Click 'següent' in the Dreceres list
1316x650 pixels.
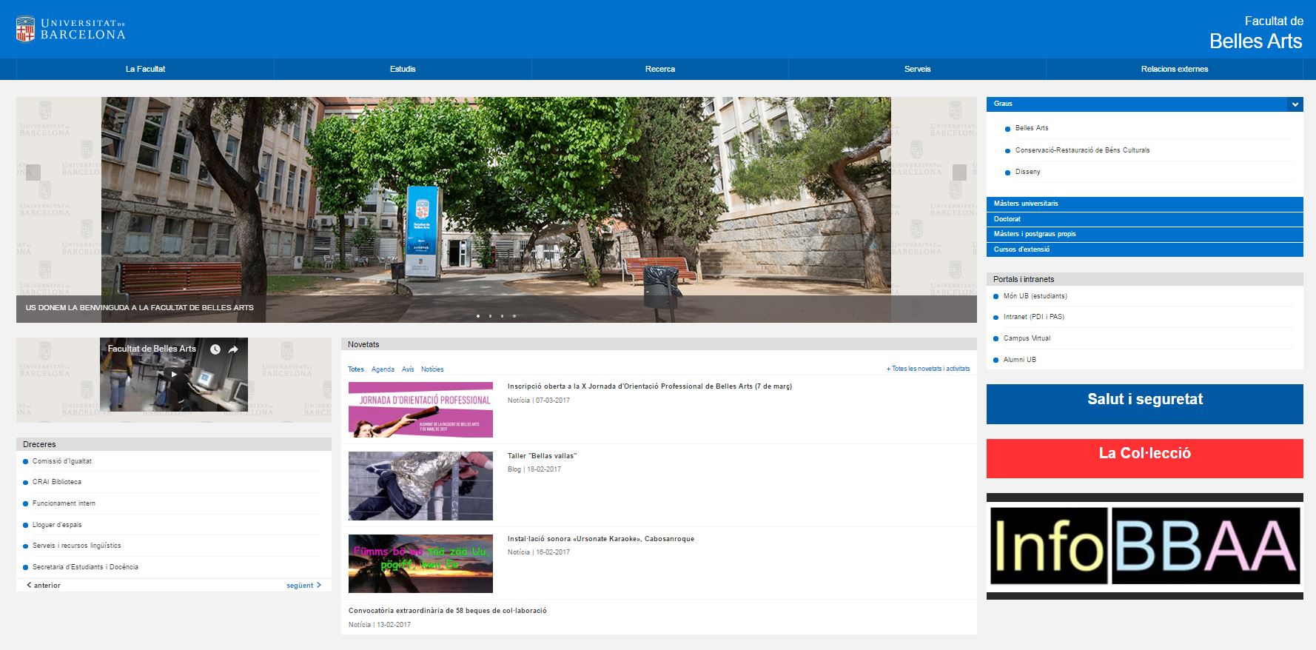point(303,586)
